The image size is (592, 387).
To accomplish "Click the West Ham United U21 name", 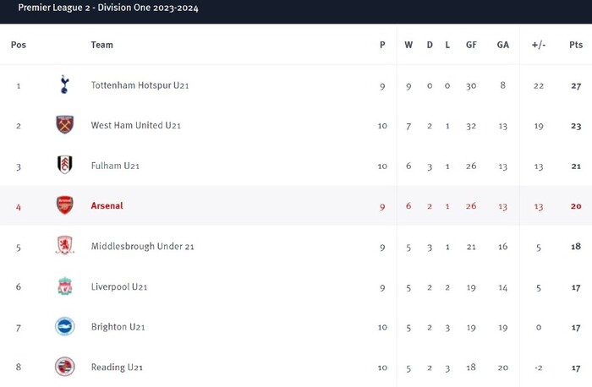I will pyautogui.click(x=136, y=125).
